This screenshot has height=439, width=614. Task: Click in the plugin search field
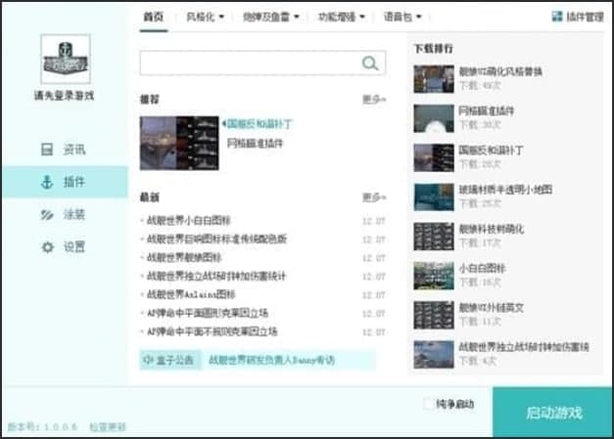coord(250,64)
